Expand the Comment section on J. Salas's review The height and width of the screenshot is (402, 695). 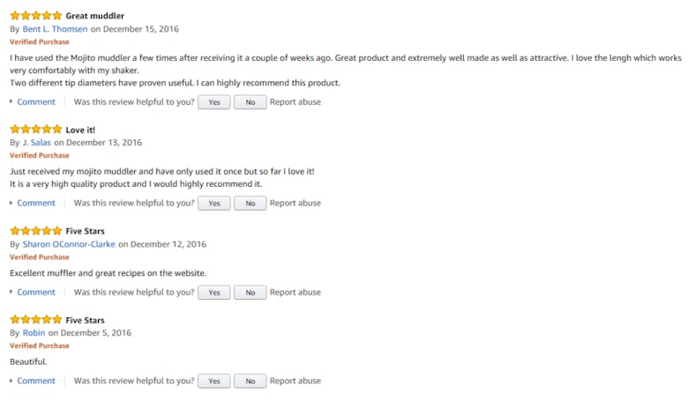point(35,204)
